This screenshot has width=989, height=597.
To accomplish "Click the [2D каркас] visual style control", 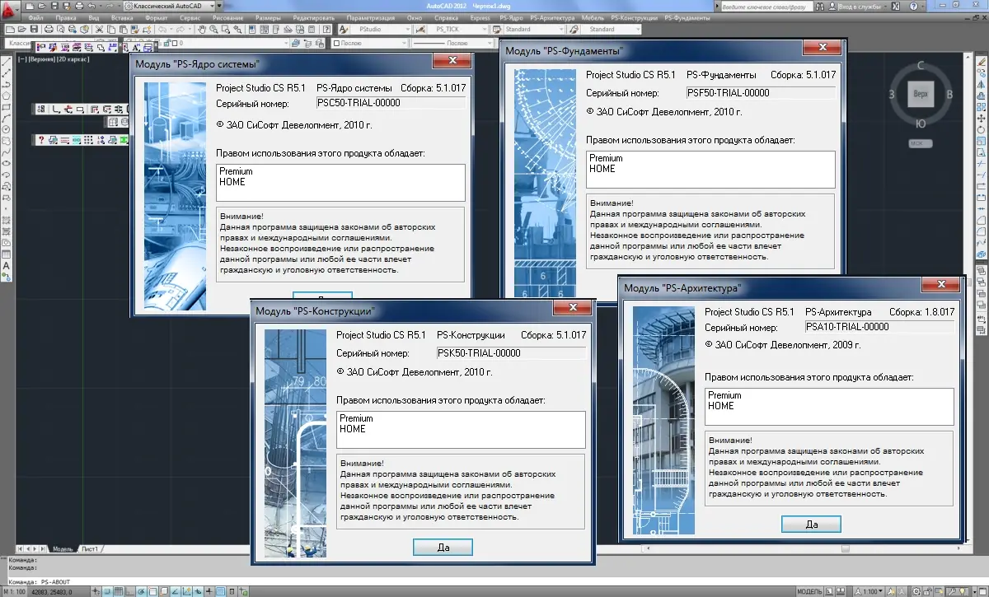I will click(73, 59).
